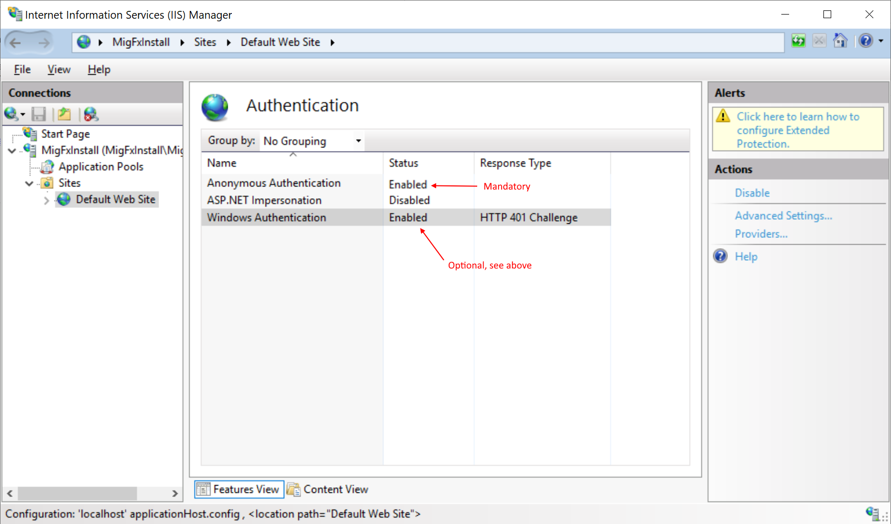
Task: Open the Group by No Grouping dropdown
Action: tap(358, 140)
